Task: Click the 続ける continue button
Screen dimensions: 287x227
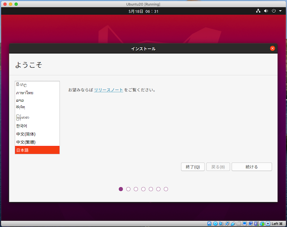Action: click(252, 167)
